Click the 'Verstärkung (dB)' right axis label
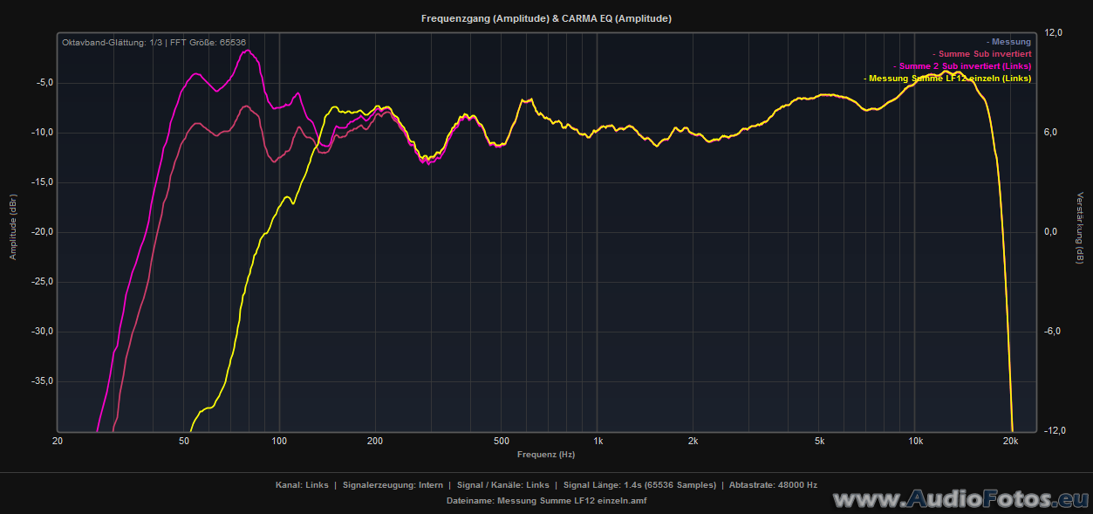 point(1079,228)
